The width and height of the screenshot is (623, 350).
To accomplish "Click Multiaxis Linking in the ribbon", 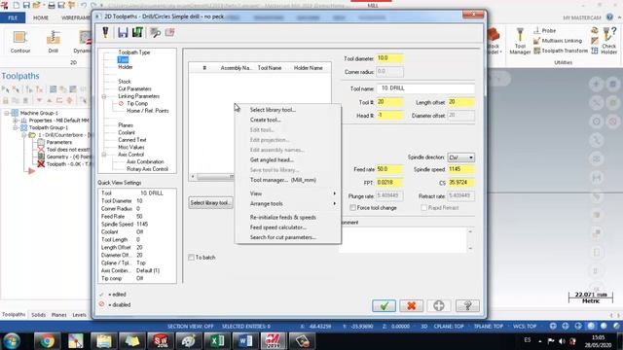I will (x=558, y=41).
